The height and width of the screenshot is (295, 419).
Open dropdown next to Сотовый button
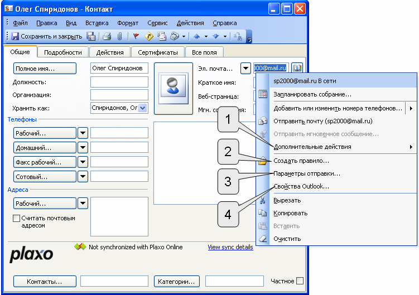click(x=83, y=176)
